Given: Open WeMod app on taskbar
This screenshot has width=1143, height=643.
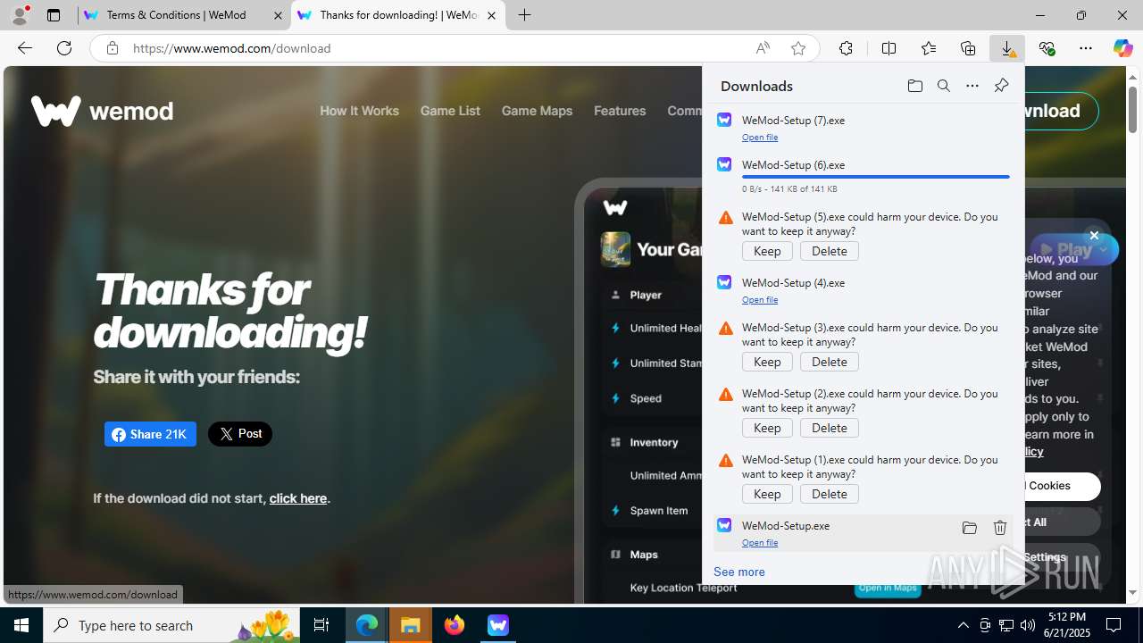Looking at the screenshot, I should [x=498, y=625].
